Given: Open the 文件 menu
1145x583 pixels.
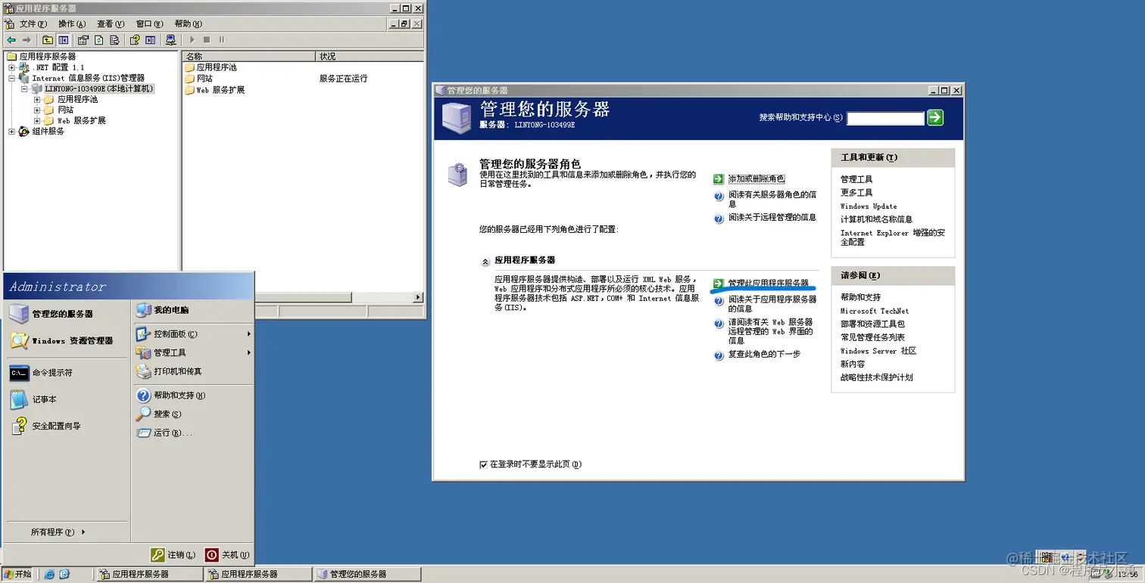Looking at the screenshot, I should (33, 24).
